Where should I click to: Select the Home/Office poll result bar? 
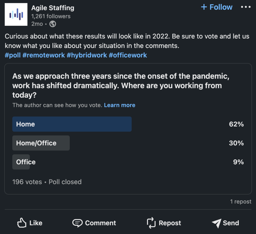[x=41, y=143]
